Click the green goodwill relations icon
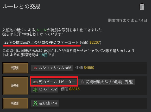 click(35, 103)
